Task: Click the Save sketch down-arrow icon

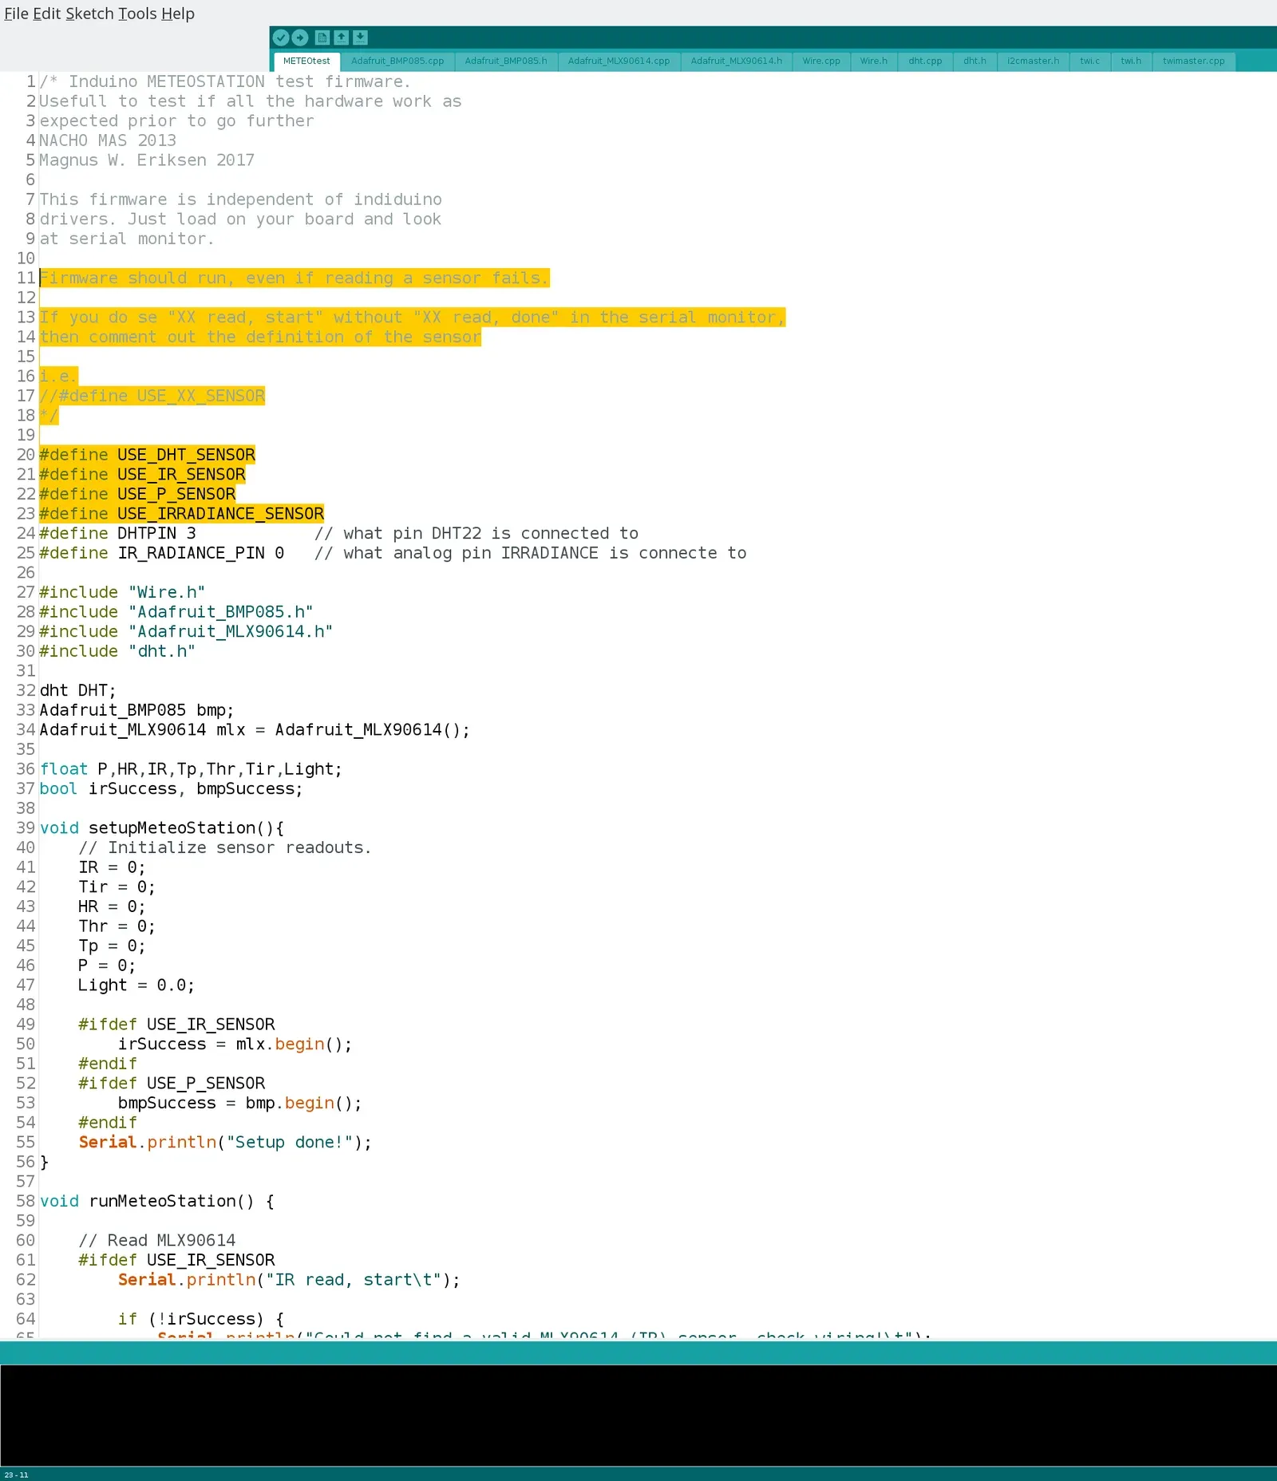Action: (361, 38)
